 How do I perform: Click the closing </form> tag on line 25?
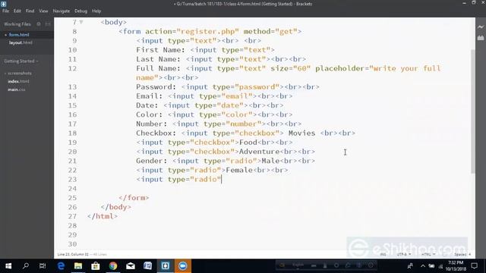tap(134, 198)
